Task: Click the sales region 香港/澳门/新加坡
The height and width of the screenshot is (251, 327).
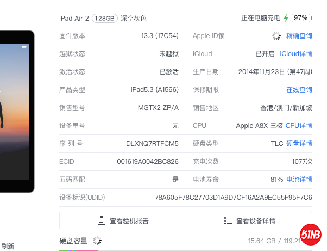Action: pos(286,108)
